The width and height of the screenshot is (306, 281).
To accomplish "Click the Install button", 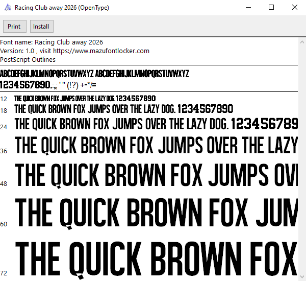I will click(x=42, y=26).
